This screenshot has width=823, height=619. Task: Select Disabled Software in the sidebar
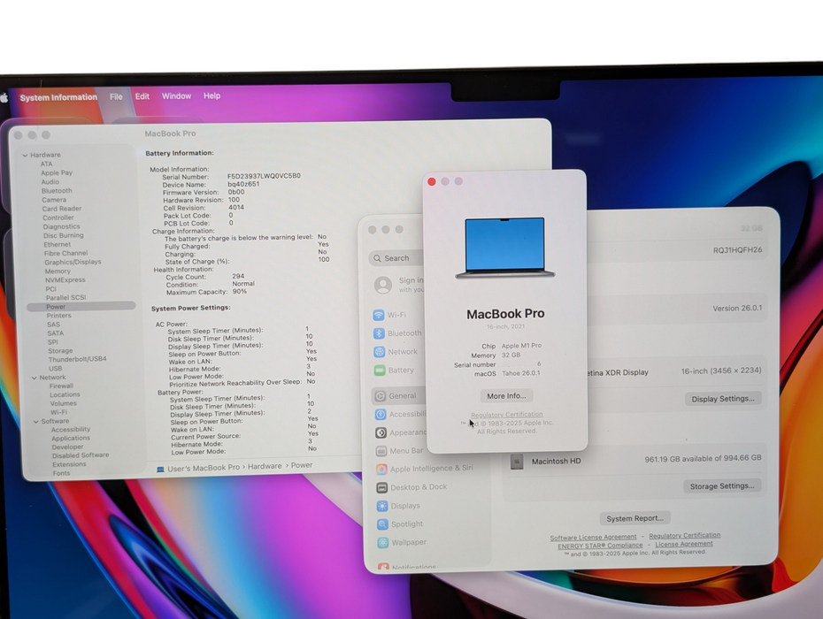click(81, 455)
